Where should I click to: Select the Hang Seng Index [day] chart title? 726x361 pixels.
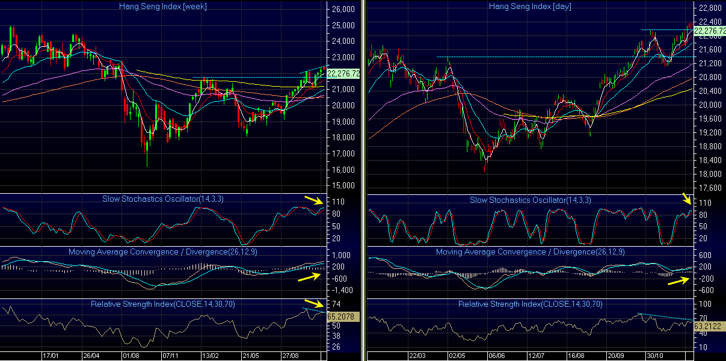pos(529,6)
